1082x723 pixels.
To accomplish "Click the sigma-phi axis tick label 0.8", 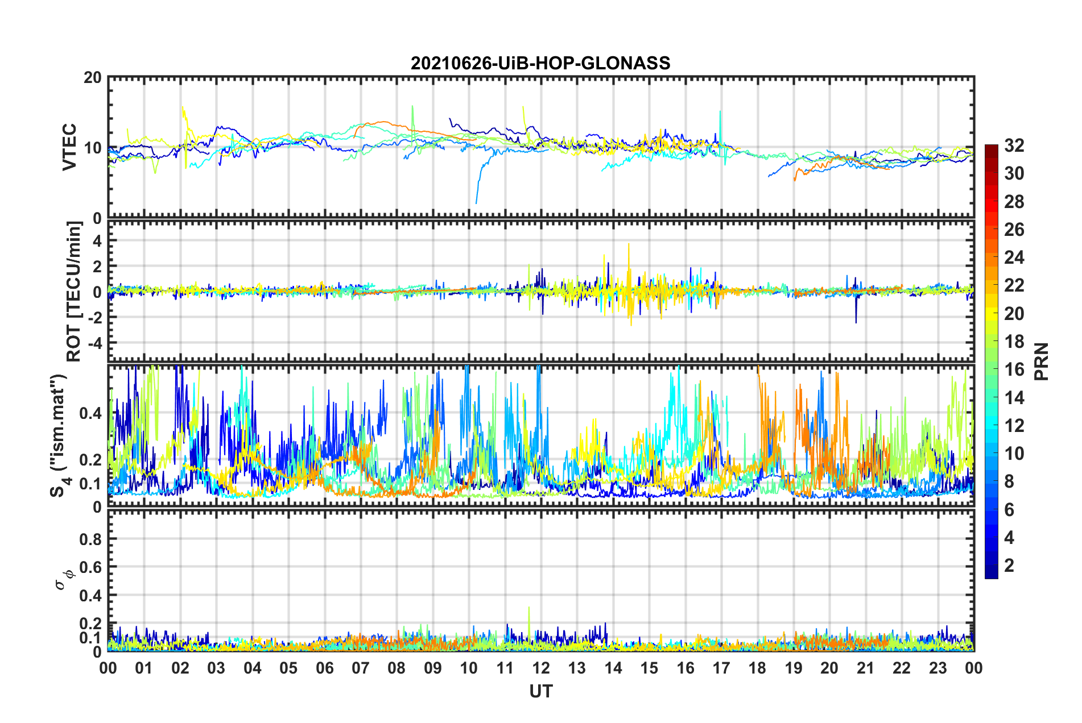I will (x=91, y=539).
